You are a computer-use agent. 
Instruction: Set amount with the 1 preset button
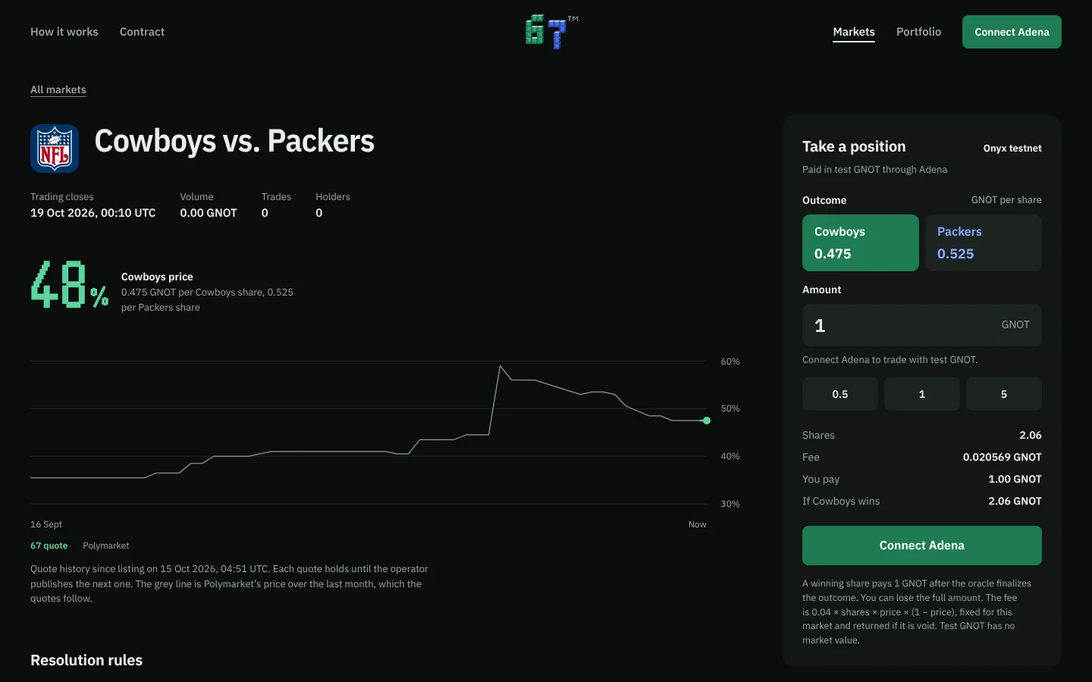[922, 394]
